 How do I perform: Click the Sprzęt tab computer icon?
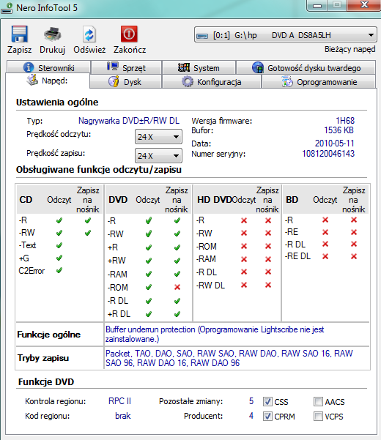[x=113, y=67]
